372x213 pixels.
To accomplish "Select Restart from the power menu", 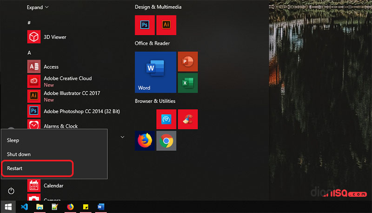I will click(37, 168).
